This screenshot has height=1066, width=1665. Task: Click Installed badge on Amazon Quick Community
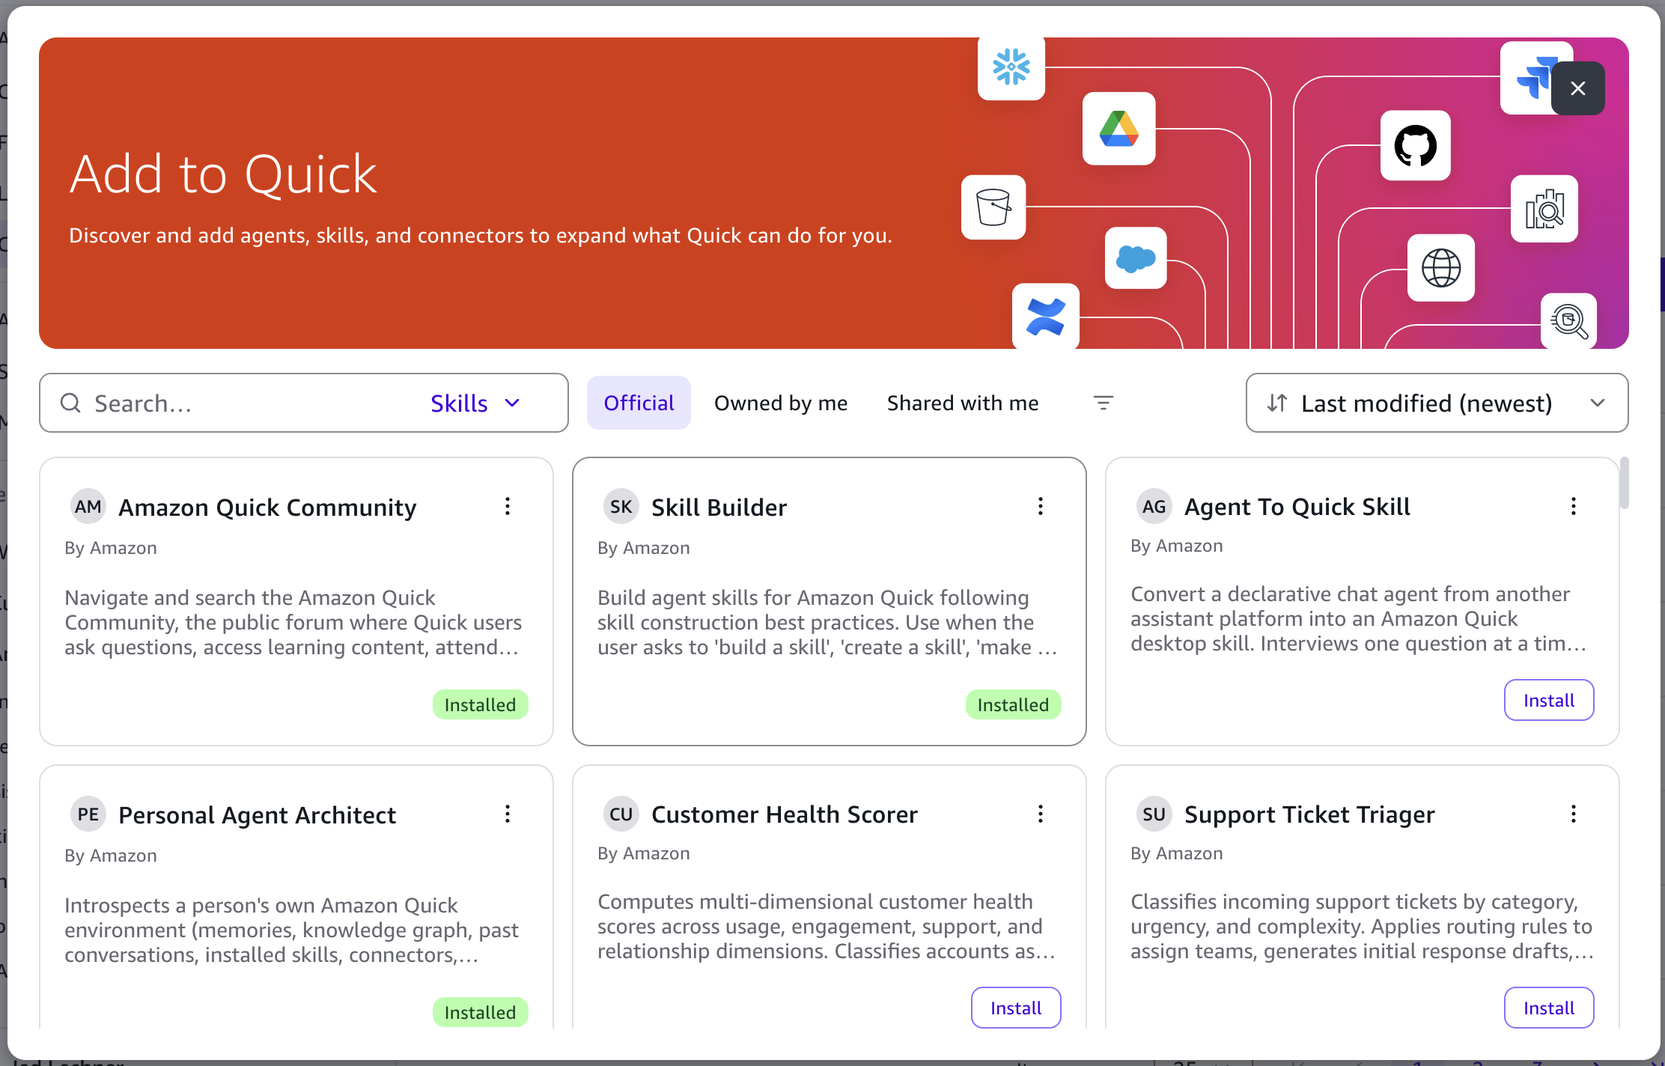click(x=480, y=705)
